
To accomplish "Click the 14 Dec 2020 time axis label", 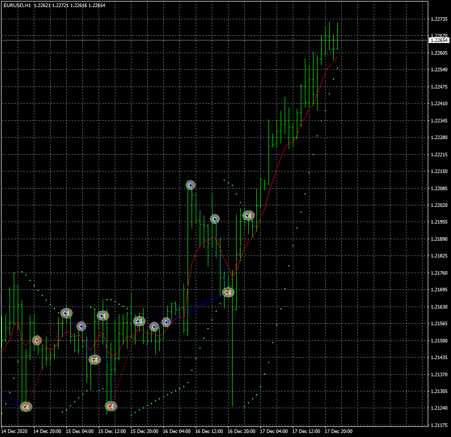I will click(14, 431).
